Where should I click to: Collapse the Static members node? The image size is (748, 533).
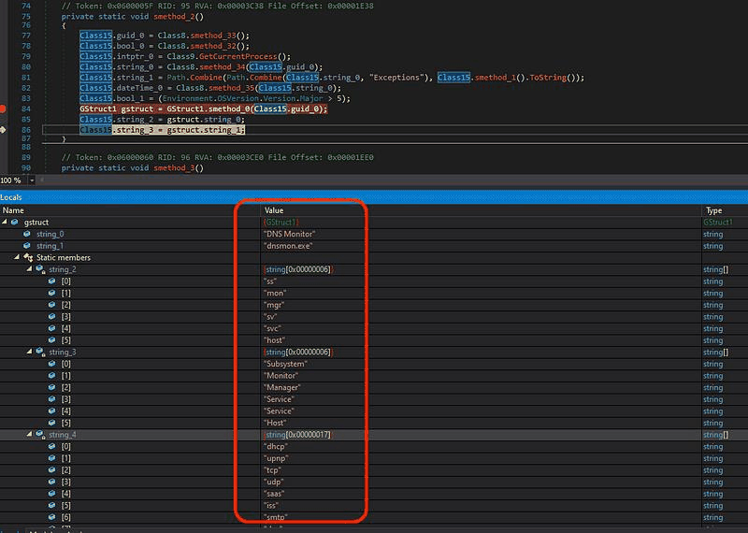click(x=17, y=257)
